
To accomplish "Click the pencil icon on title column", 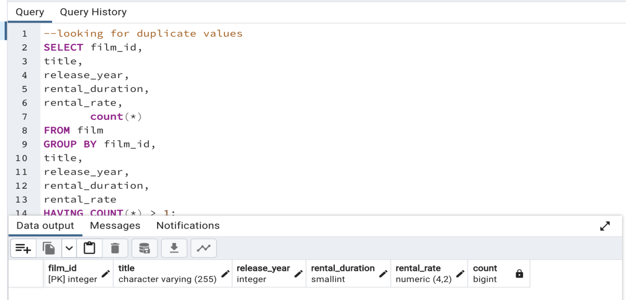I will [x=226, y=273].
